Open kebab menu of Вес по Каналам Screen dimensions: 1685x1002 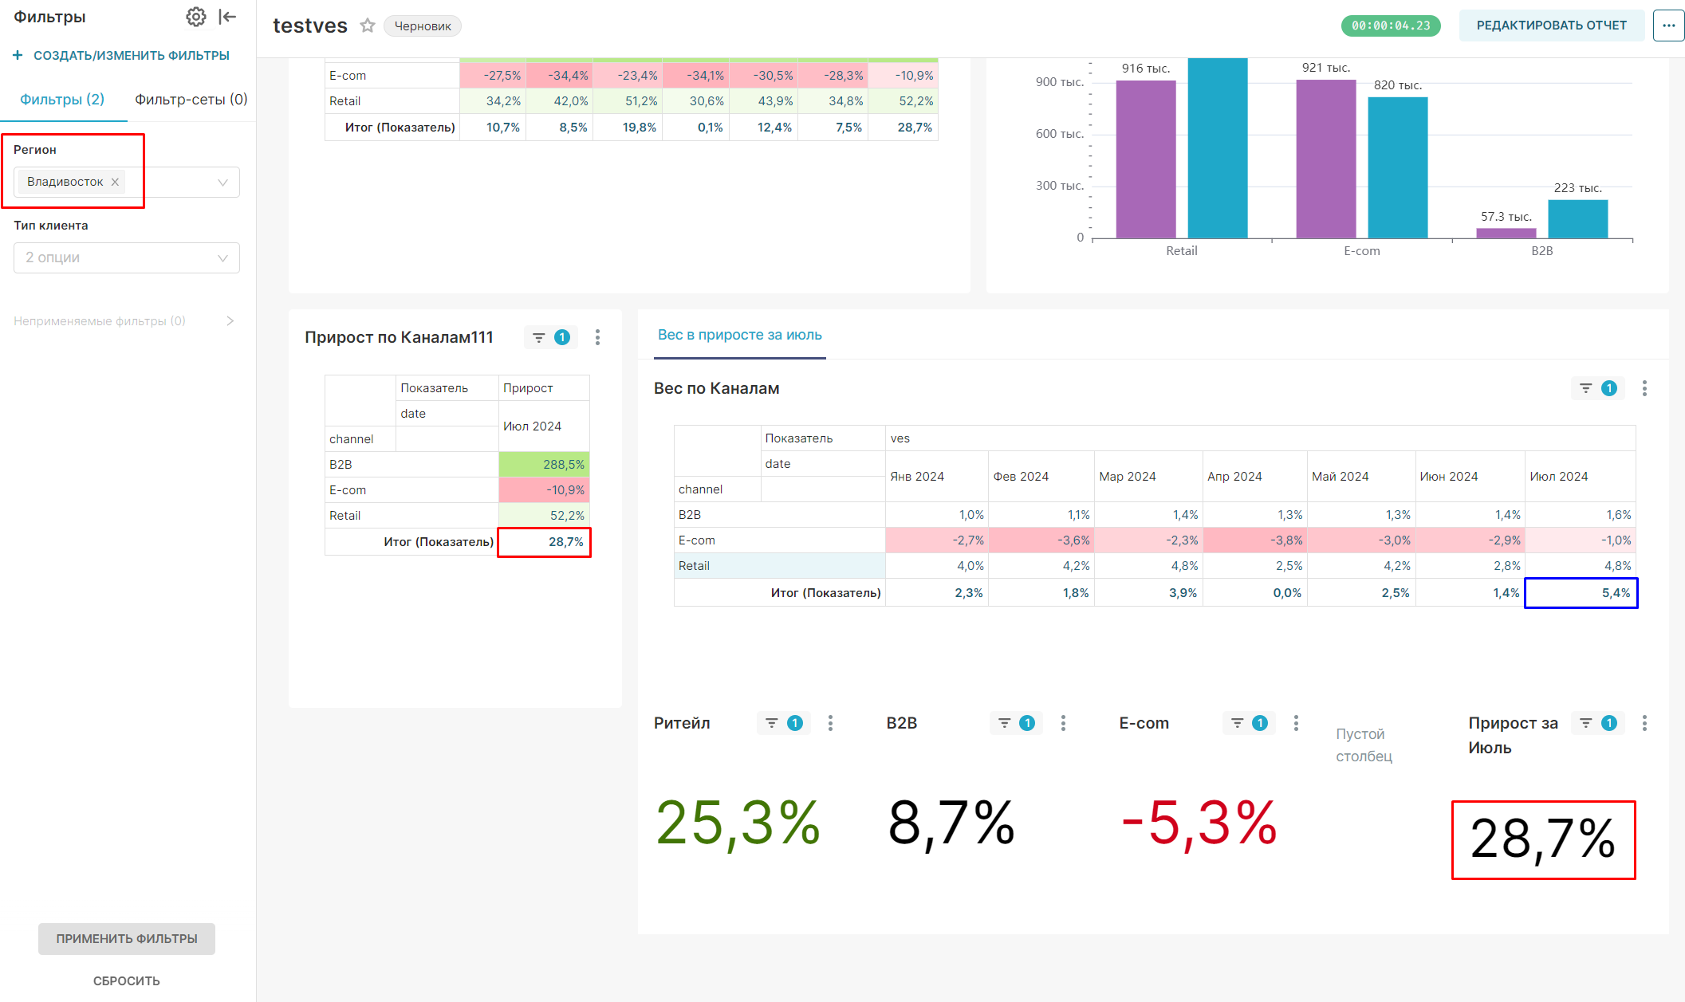1644,388
